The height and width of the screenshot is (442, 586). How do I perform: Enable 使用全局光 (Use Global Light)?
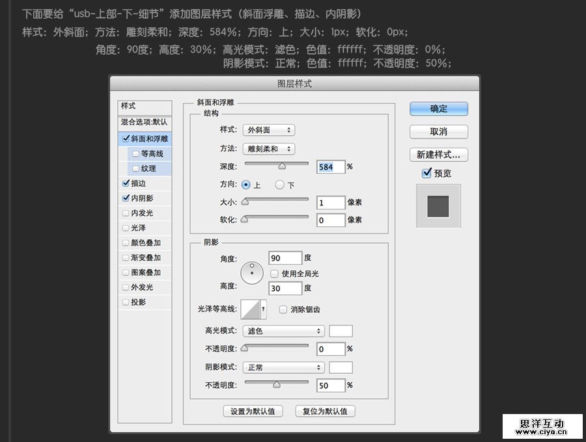point(274,273)
